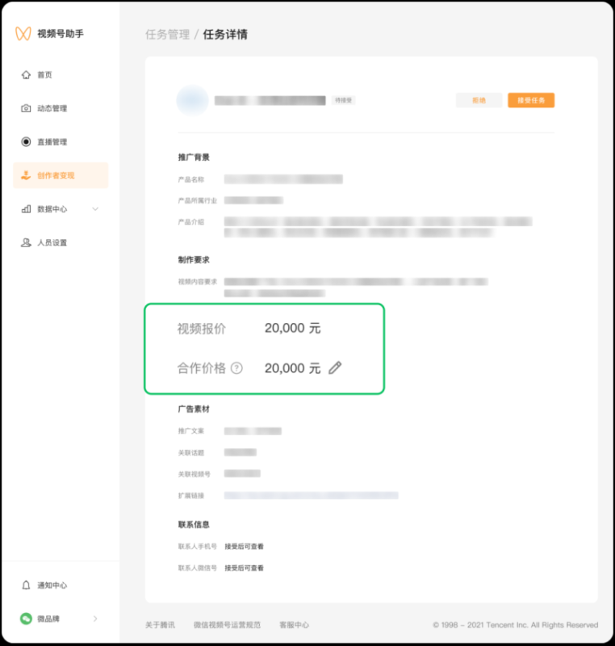
Task: Click the 视频内容要求 label
Action: tap(198, 282)
